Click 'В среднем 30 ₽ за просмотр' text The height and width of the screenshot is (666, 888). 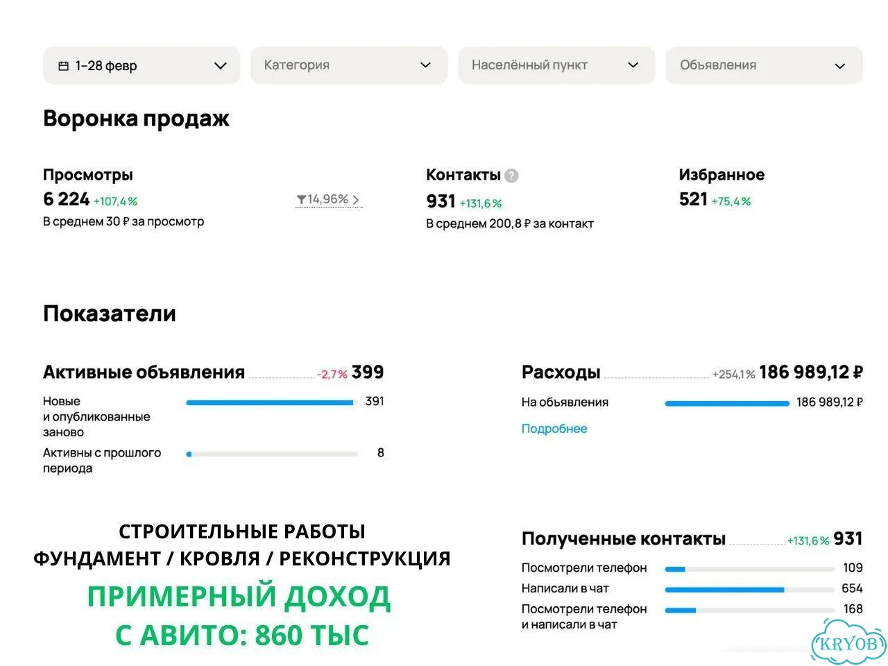click(123, 222)
